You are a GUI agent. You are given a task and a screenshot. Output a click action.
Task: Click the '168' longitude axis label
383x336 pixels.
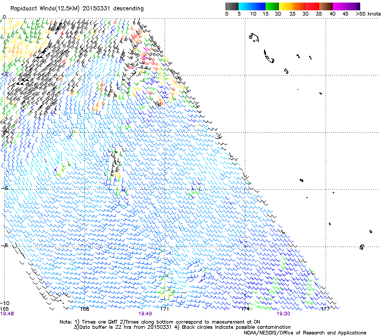click(84, 309)
